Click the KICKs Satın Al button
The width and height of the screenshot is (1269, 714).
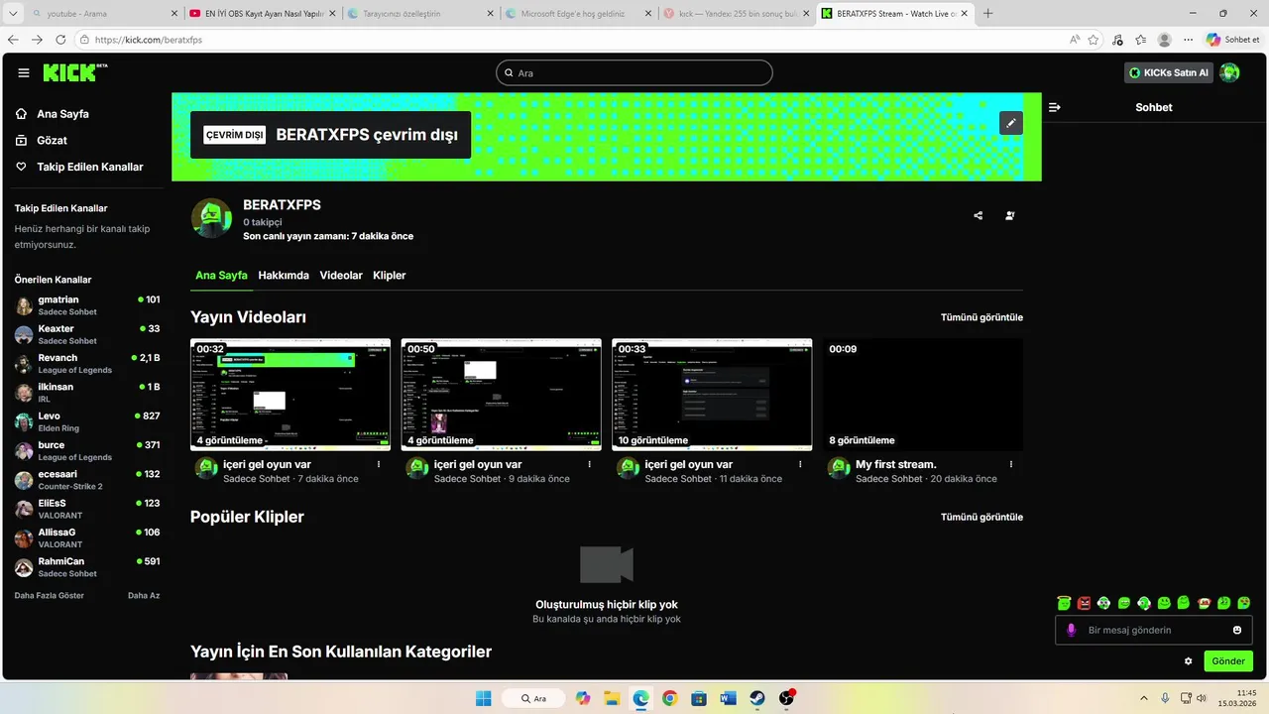click(1169, 72)
